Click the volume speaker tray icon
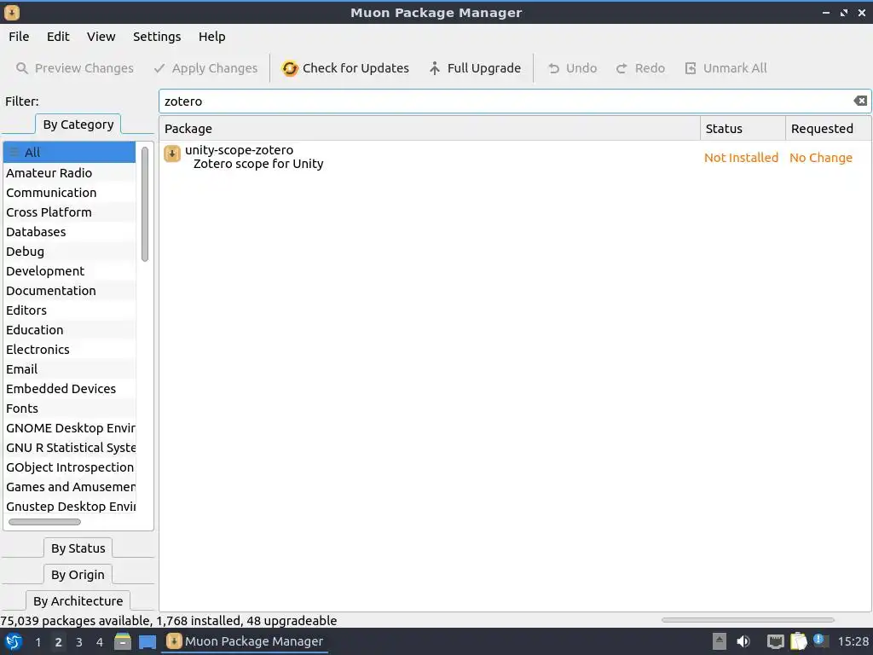This screenshot has height=655, width=873. (x=743, y=641)
